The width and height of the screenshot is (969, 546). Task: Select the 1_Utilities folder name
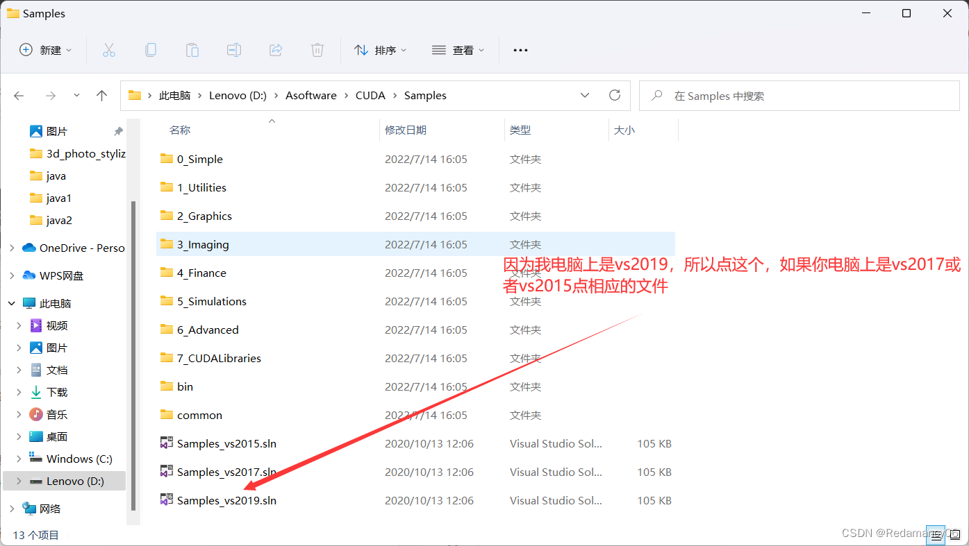(201, 187)
